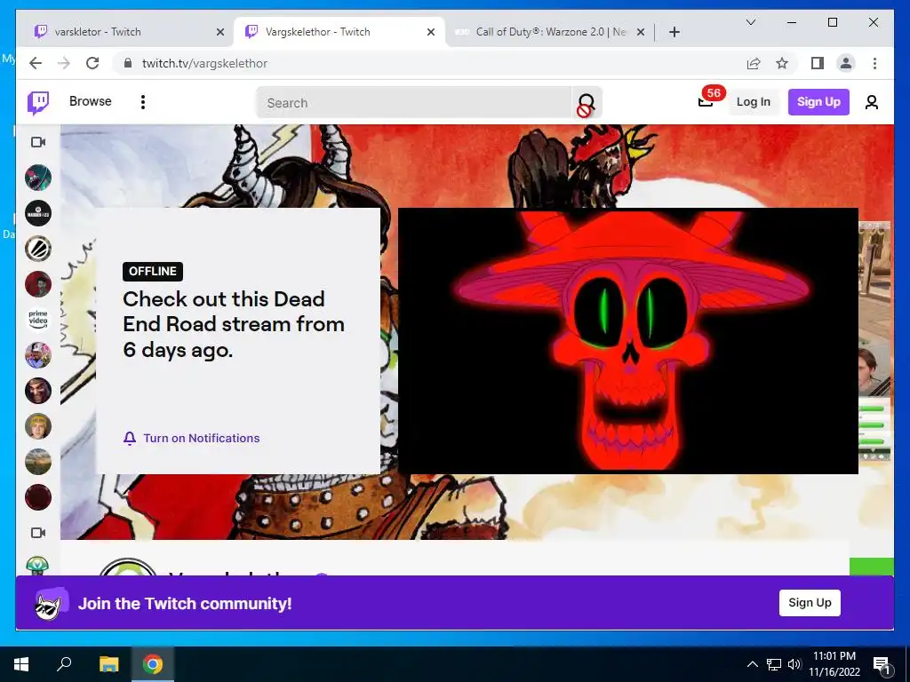
Task: Click the OFFLINE status badge
Action: coord(153,272)
